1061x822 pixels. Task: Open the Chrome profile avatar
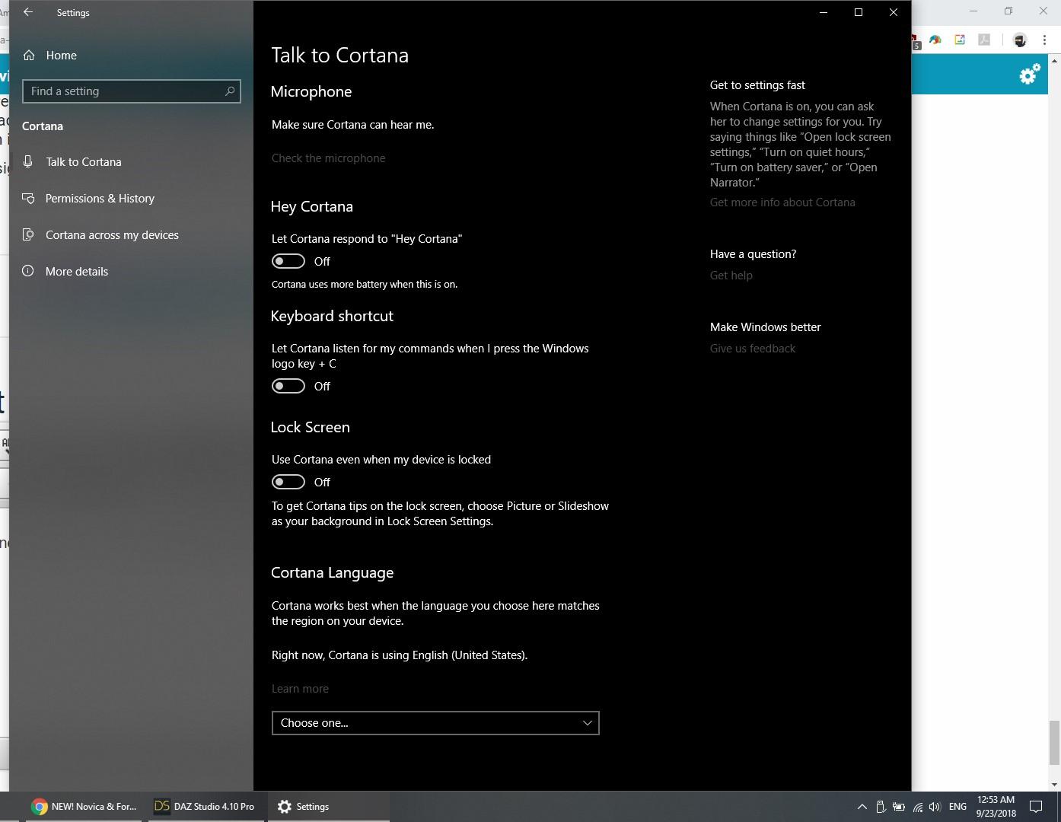pyautogui.click(x=1020, y=40)
